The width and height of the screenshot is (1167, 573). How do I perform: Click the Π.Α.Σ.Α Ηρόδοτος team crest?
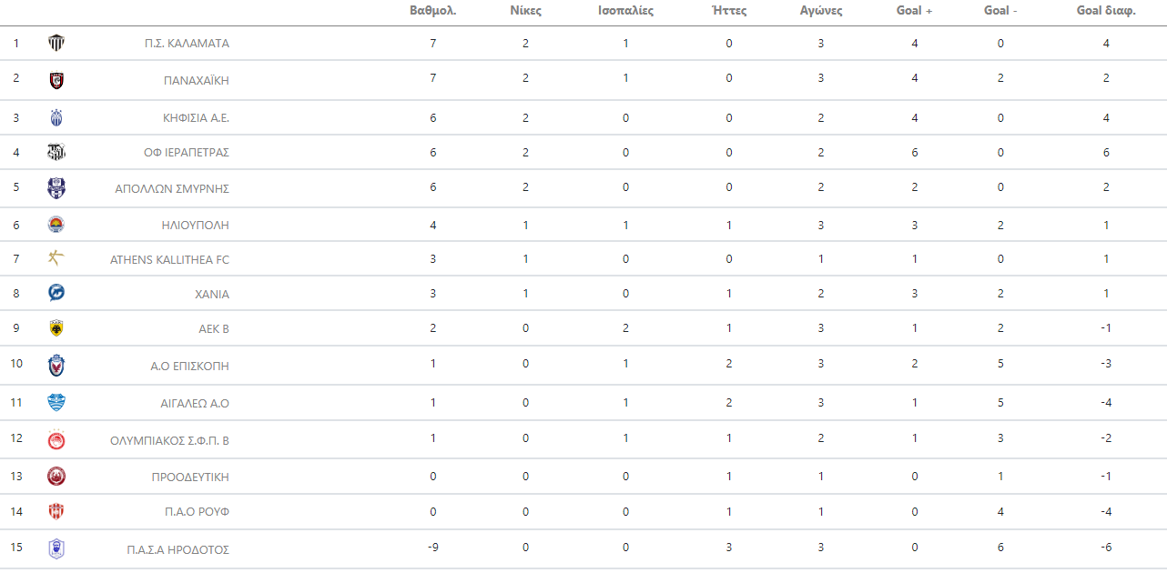click(56, 548)
